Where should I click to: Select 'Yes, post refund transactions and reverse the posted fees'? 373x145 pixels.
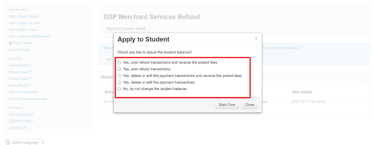pyautogui.click(x=119, y=63)
